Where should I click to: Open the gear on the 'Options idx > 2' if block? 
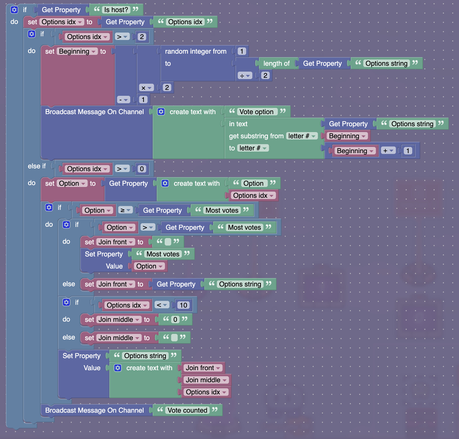32,34
